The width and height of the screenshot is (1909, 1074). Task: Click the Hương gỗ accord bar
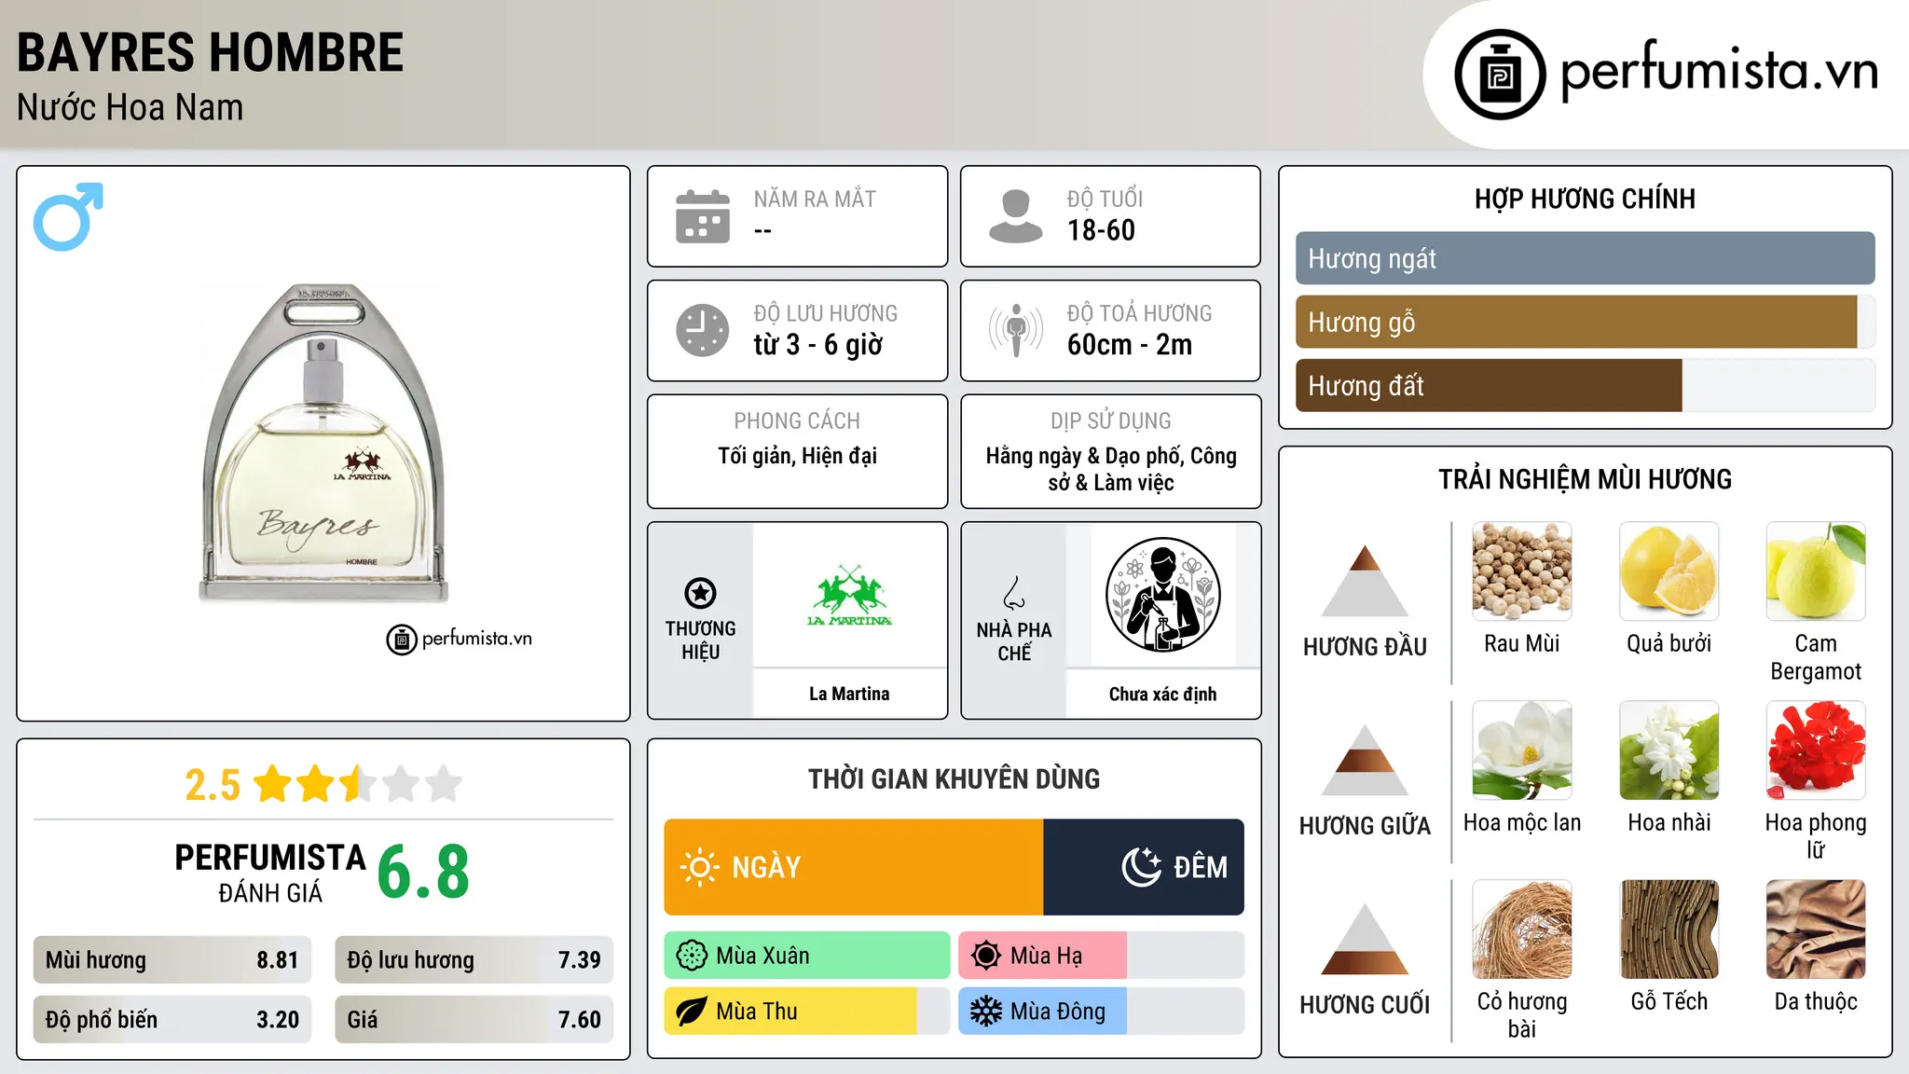click(x=1586, y=322)
